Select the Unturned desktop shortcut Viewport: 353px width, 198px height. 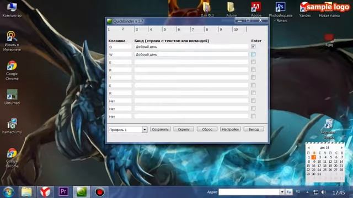coord(12,97)
